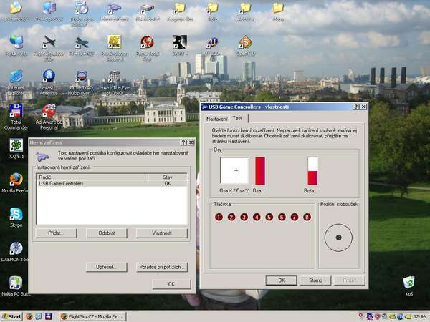Open the Mapy desktop folder
430x322 pixels.
pyautogui.click(x=278, y=11)
